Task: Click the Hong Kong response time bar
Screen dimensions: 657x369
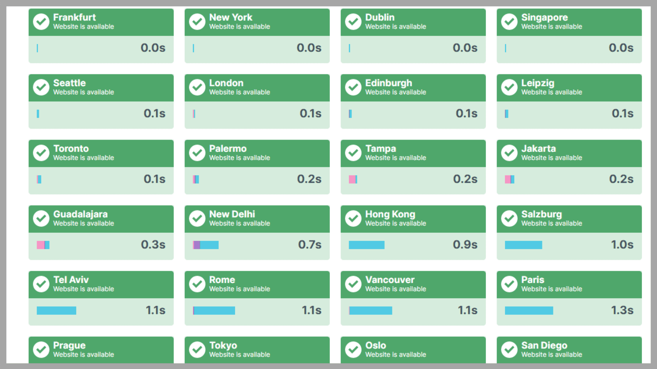Action: click(x=366, y=245)
